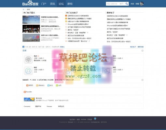
Task: Open the sky photo post thumbnail
Action: pos(31,19)
